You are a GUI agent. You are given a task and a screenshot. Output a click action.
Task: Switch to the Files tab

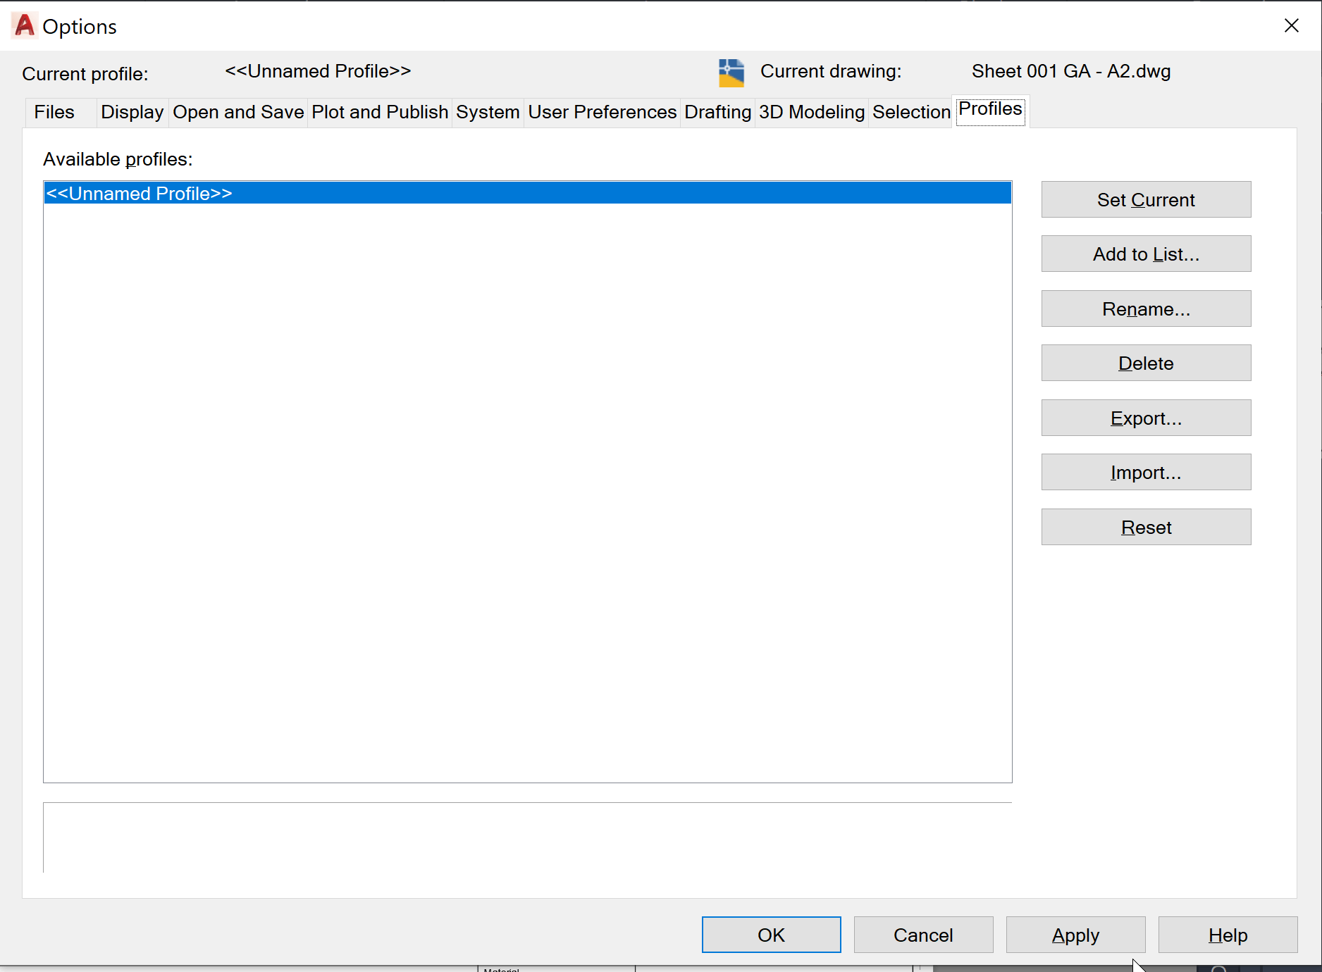54,112
